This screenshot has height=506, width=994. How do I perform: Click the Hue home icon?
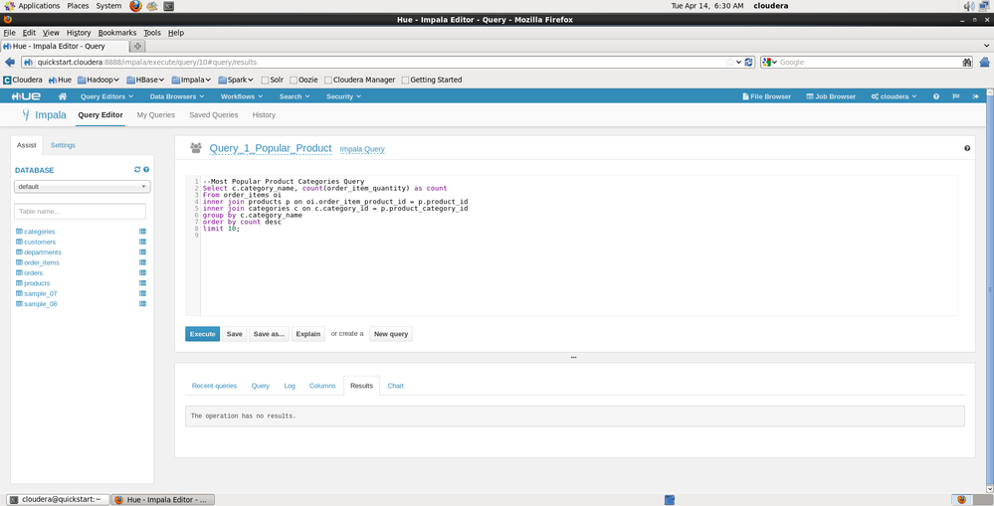pos(63,96)
